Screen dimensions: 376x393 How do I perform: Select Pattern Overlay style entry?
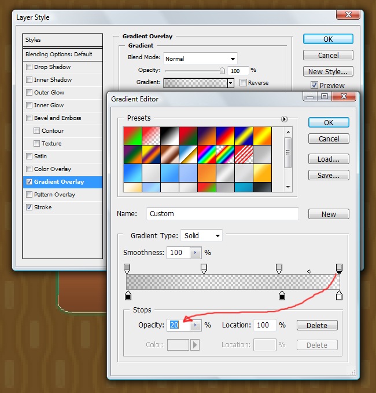[54, 195]
